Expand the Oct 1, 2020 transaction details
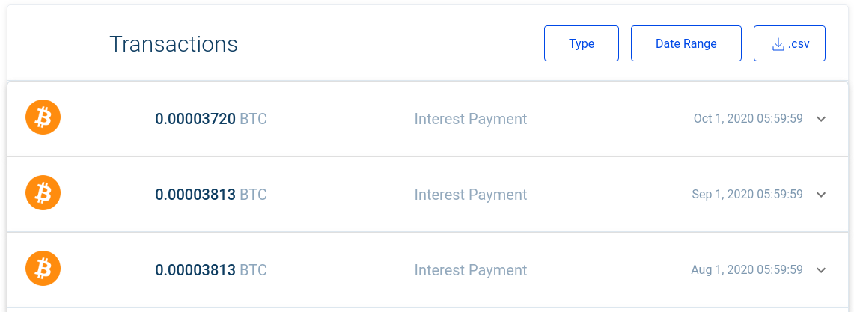This screenshot has height=312, width=854. (821, 119)
